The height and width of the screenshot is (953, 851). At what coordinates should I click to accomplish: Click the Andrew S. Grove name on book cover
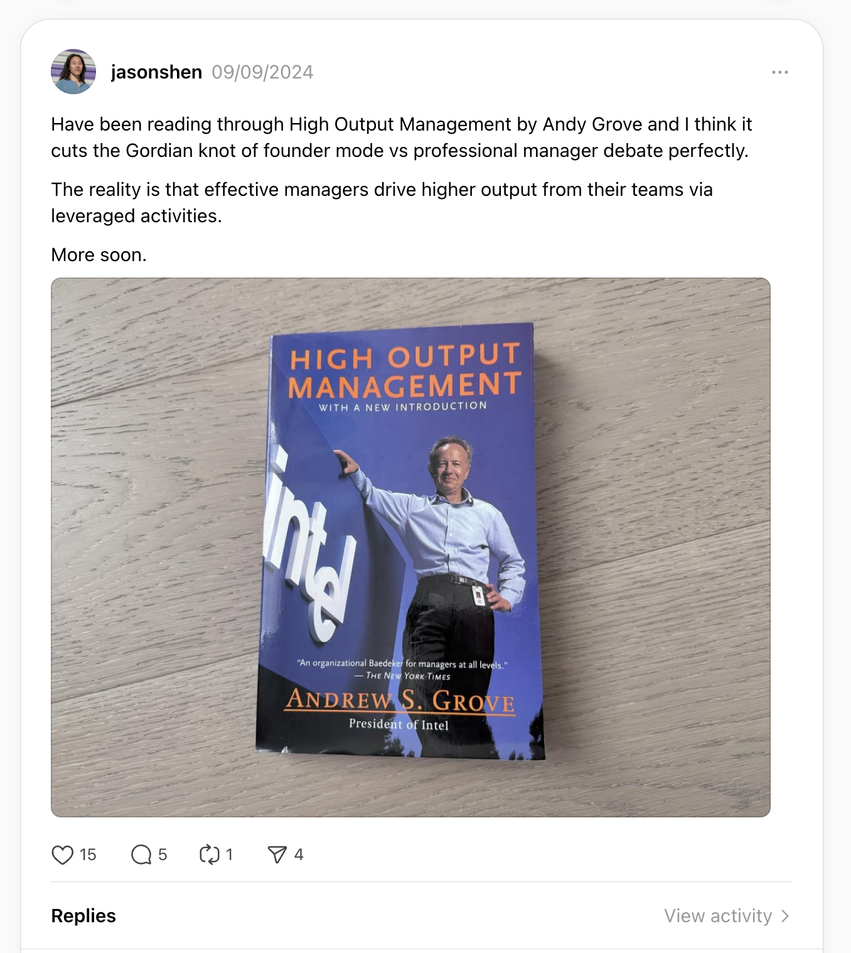point(400,701)
